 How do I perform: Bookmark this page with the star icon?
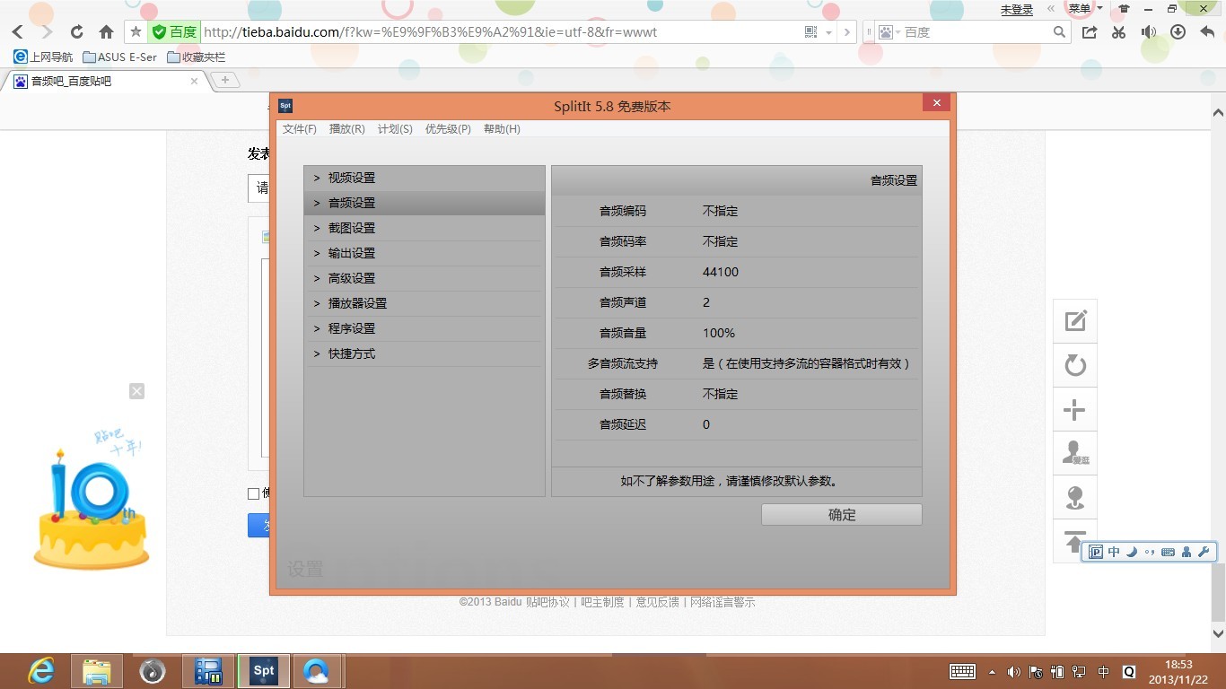tap(136, 32)
